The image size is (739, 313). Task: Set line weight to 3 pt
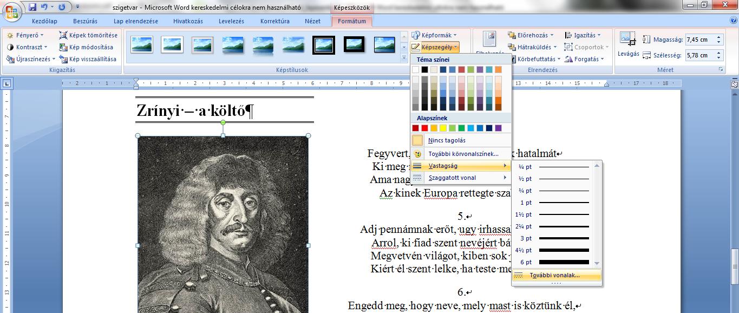[x=553, y=238]
